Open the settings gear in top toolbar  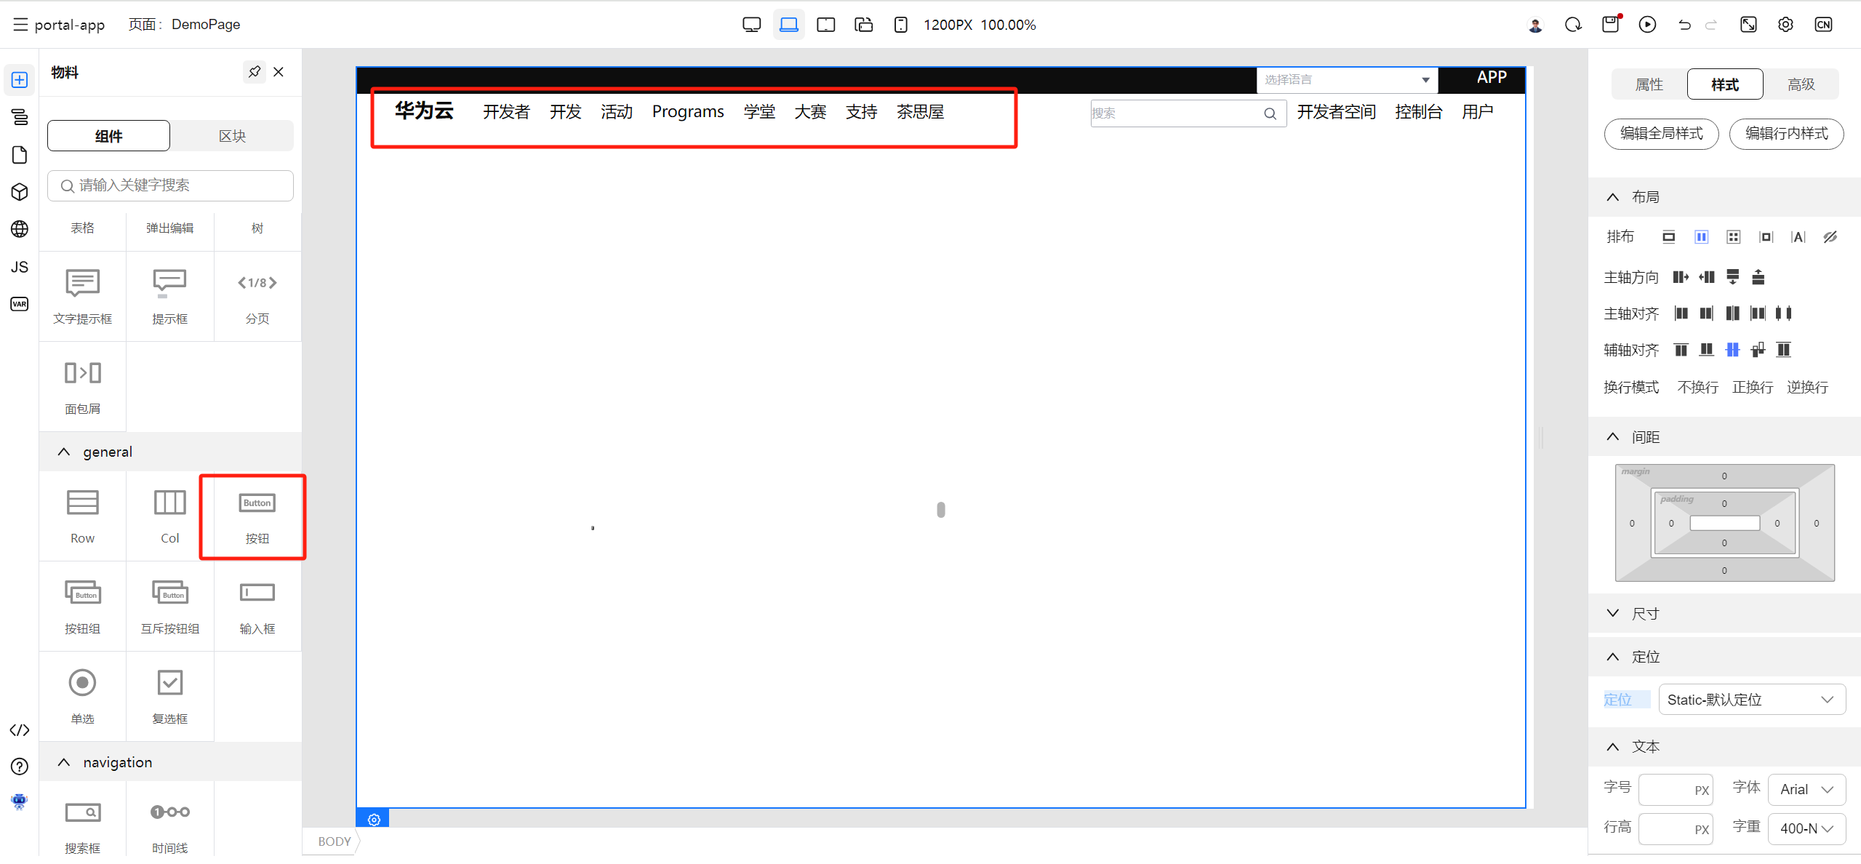1785,25
